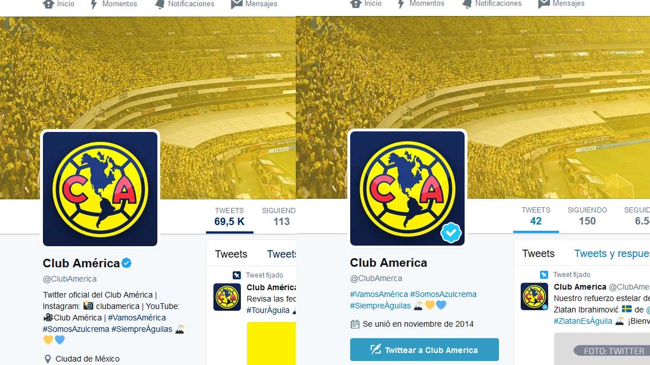Open Momentos lightning icon in left navbar
Screen dimensions: 650x365
94,4
